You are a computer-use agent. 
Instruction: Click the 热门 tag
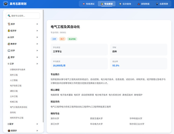62,39
